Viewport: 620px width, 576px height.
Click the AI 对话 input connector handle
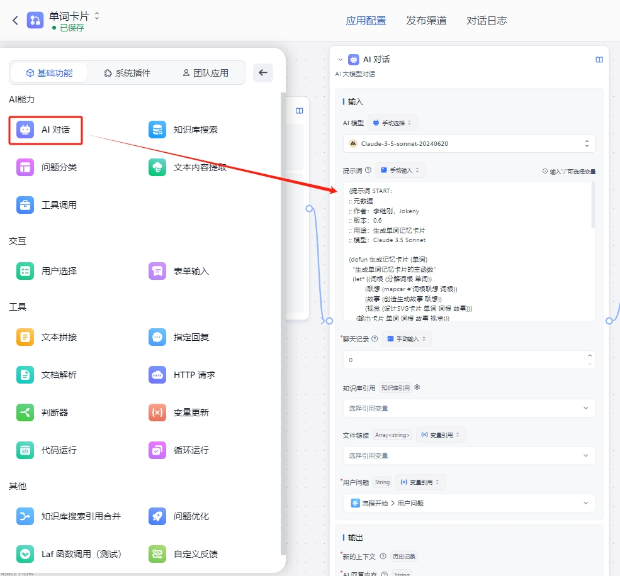coord(329,321)
